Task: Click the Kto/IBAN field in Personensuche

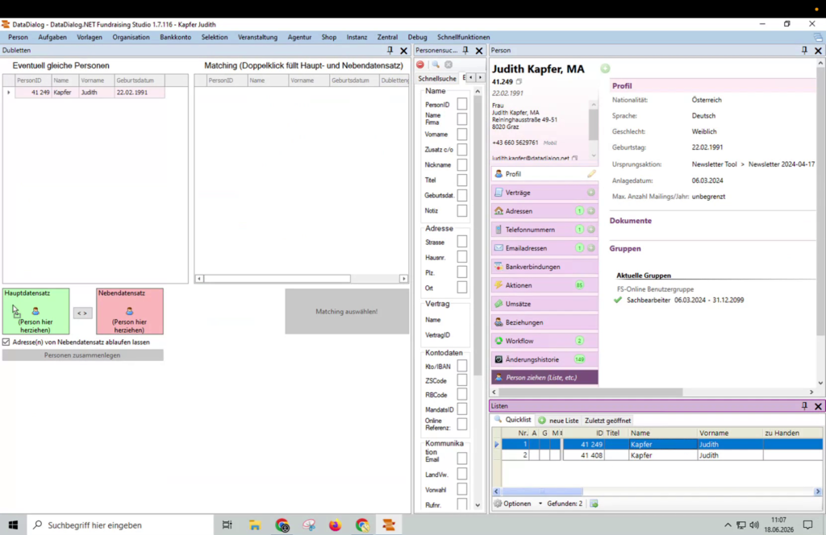Action: point(462,366)
